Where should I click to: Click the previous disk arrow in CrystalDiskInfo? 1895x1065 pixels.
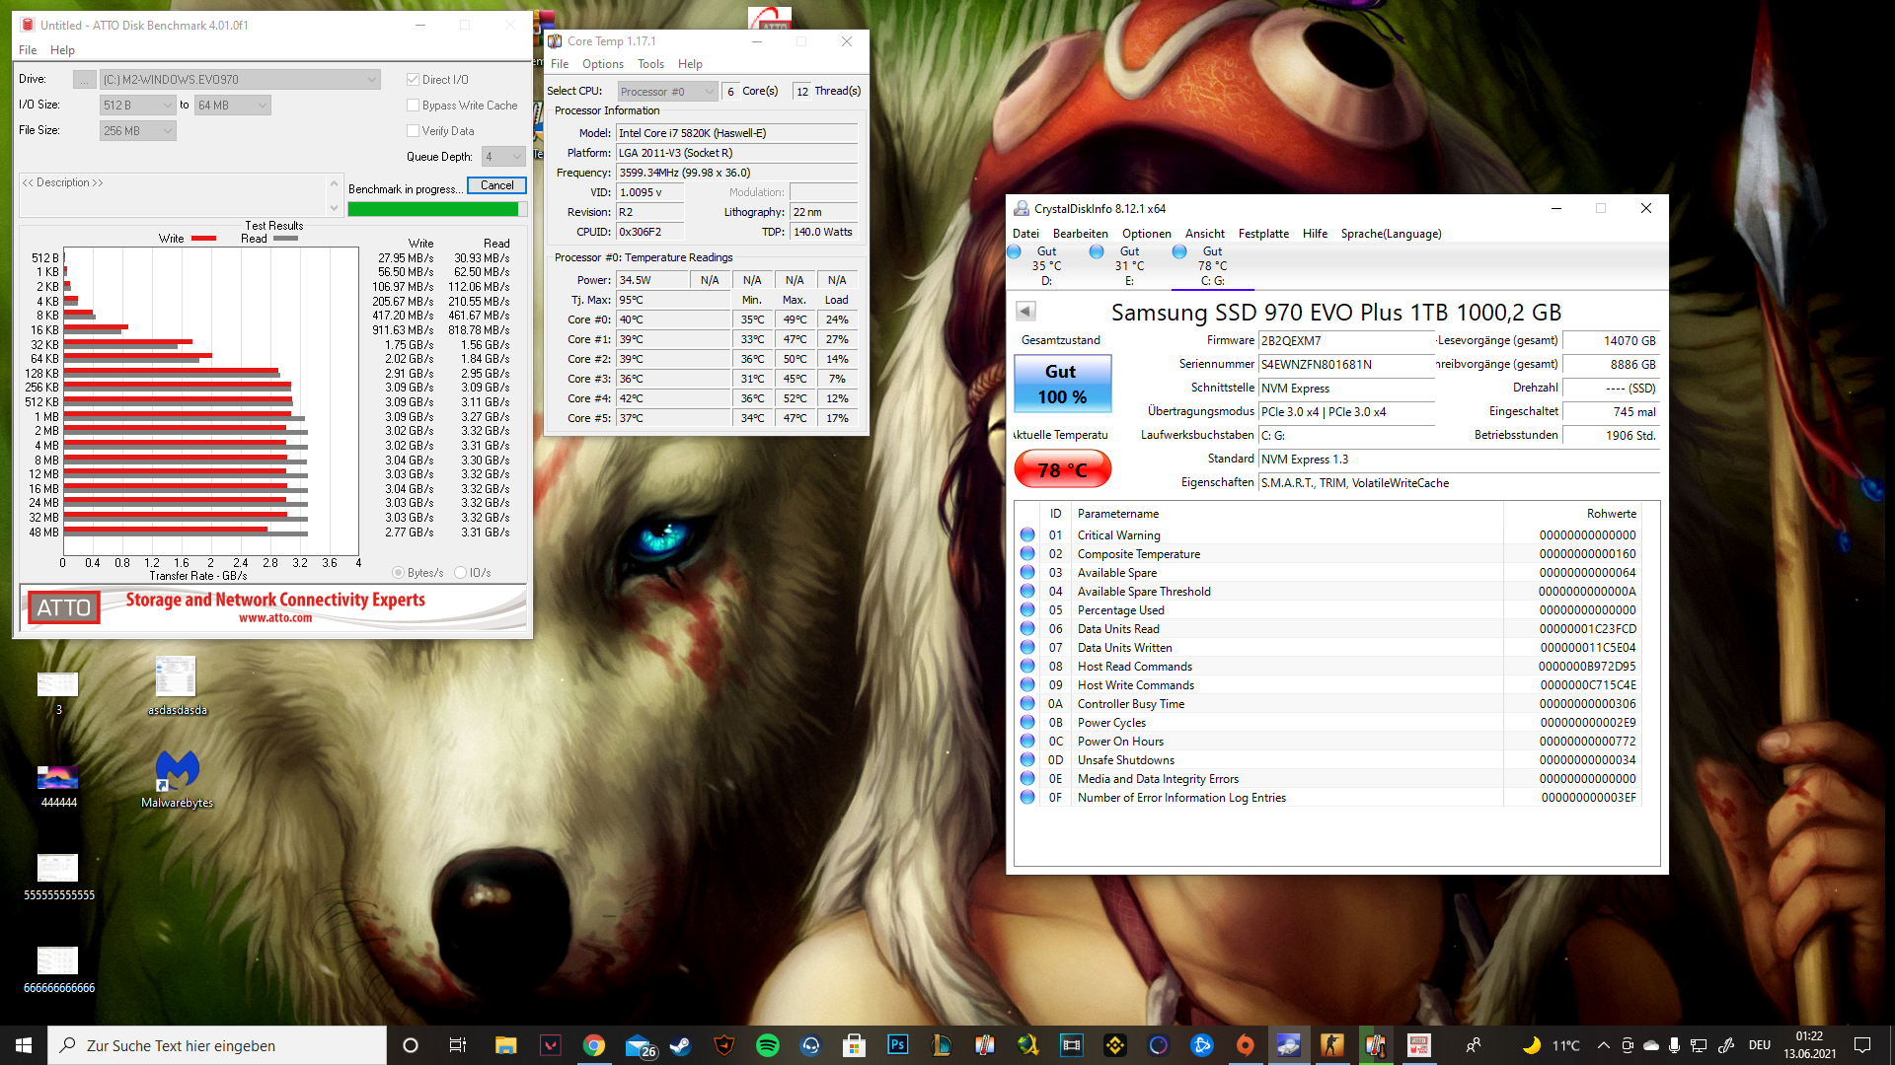1025,312
